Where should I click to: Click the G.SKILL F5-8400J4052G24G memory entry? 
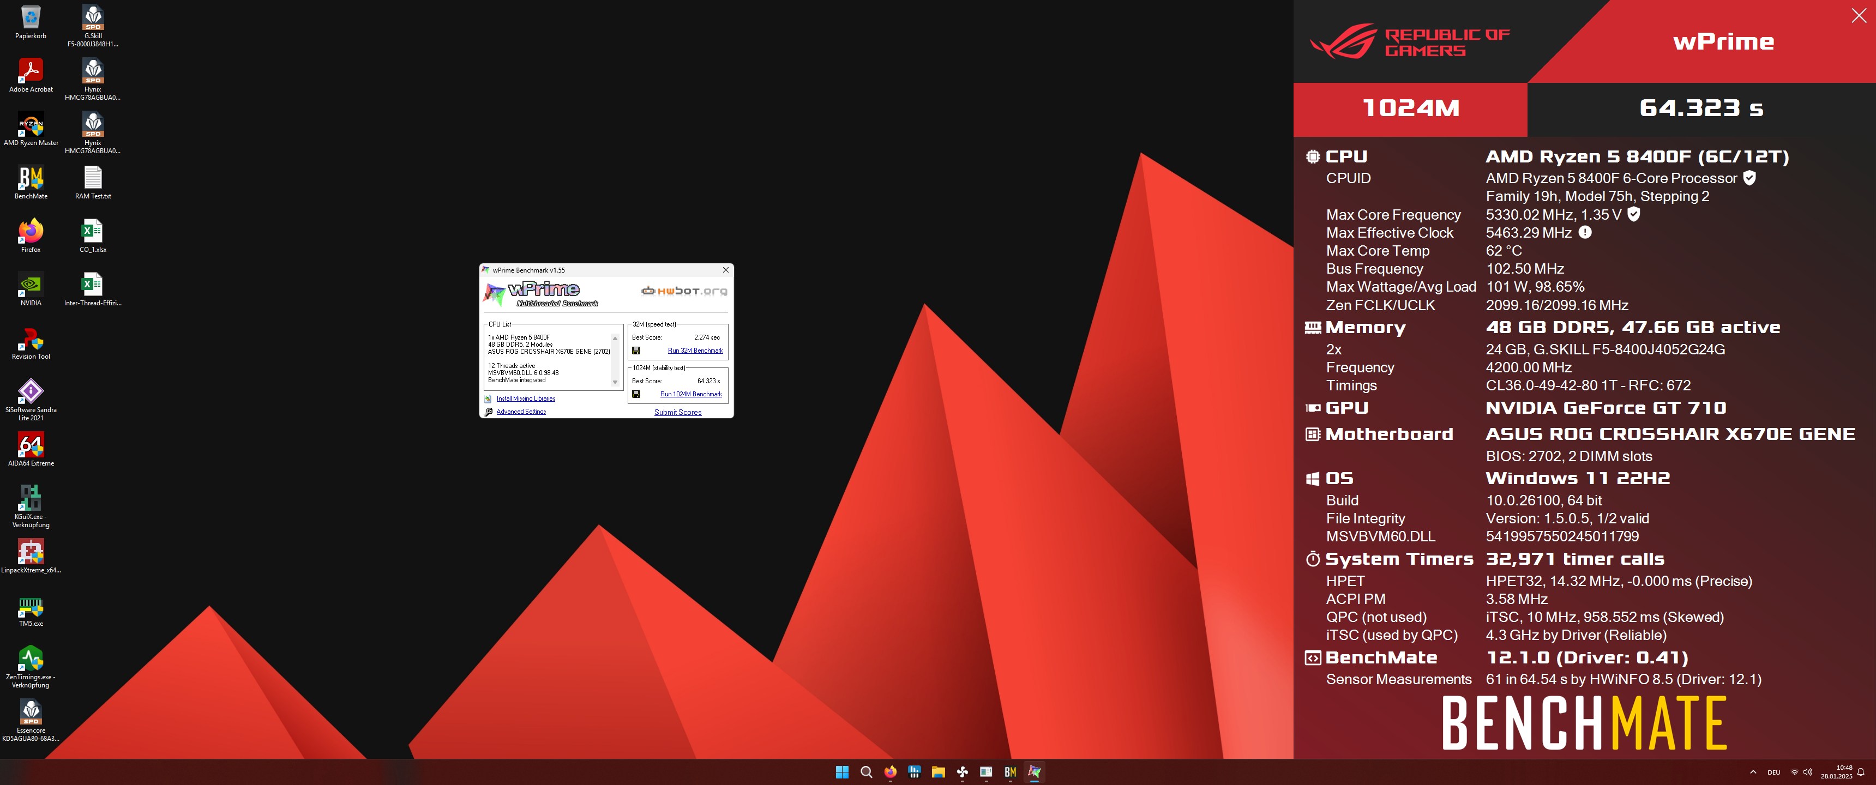(1605, 349)
